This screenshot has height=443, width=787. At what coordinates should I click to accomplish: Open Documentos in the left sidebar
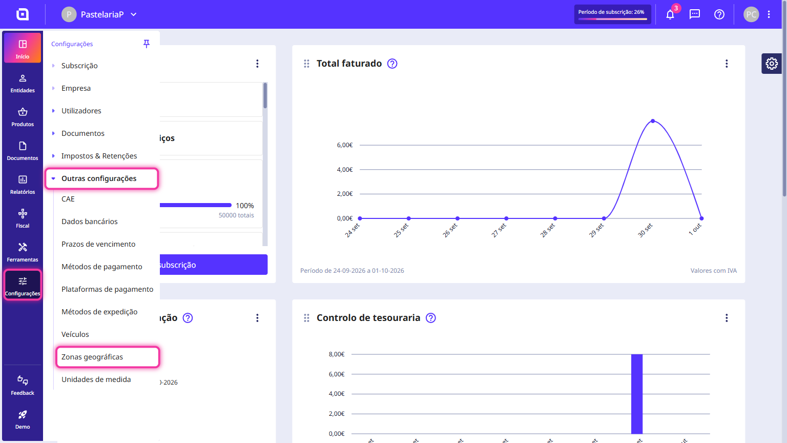pyautogui.click(x=23, y=151)
